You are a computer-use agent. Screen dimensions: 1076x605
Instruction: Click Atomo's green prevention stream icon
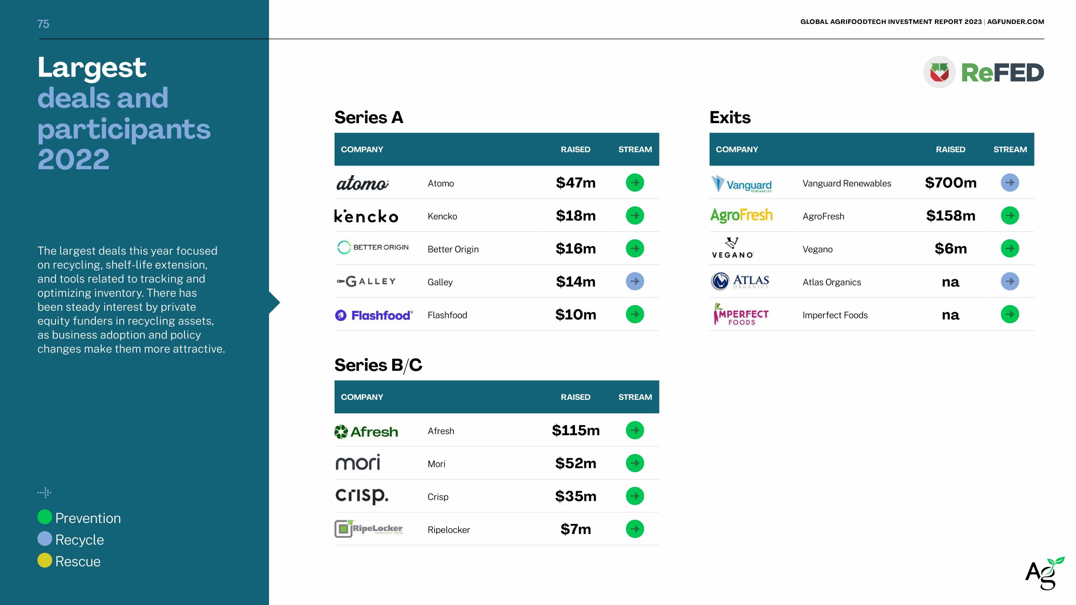click(x=635, y=183)
